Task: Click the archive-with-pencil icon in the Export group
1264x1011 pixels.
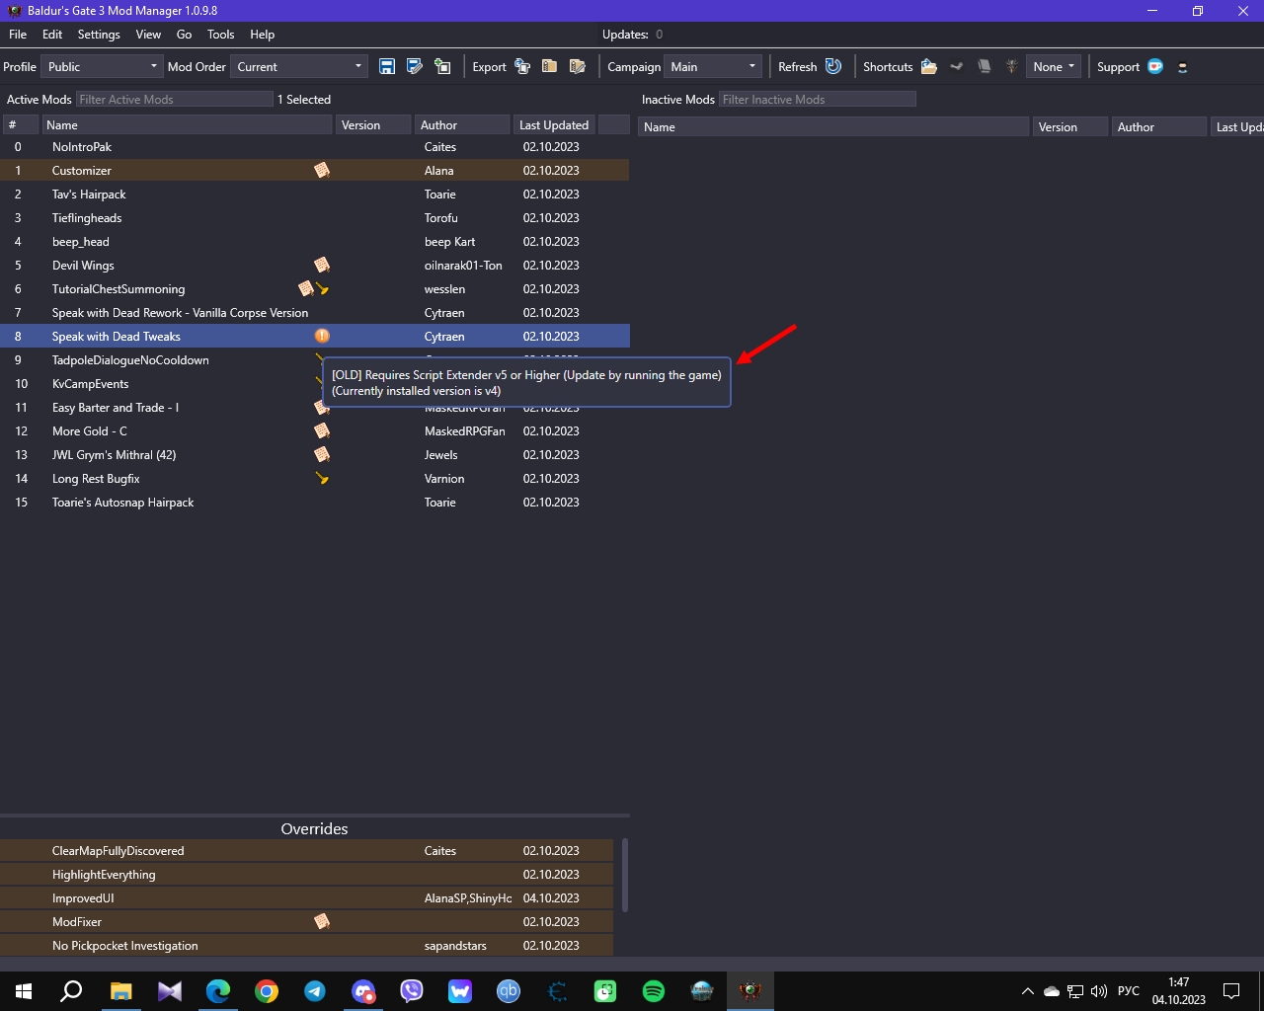Action: click(x=578, y=66)
